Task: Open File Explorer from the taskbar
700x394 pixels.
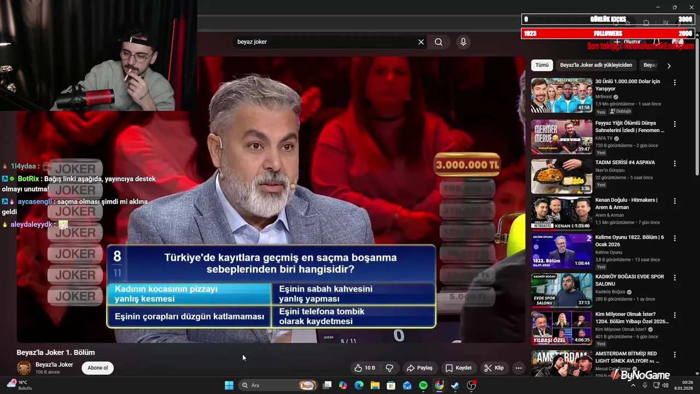Action: [x=375, y=385]
